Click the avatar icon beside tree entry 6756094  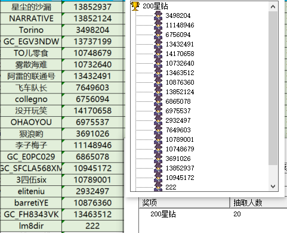pyautogui.click(x=158, y=35)
